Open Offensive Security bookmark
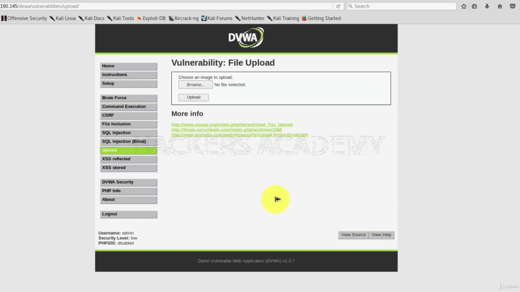This screenshot has height=292, width=520. pos(24,18)
